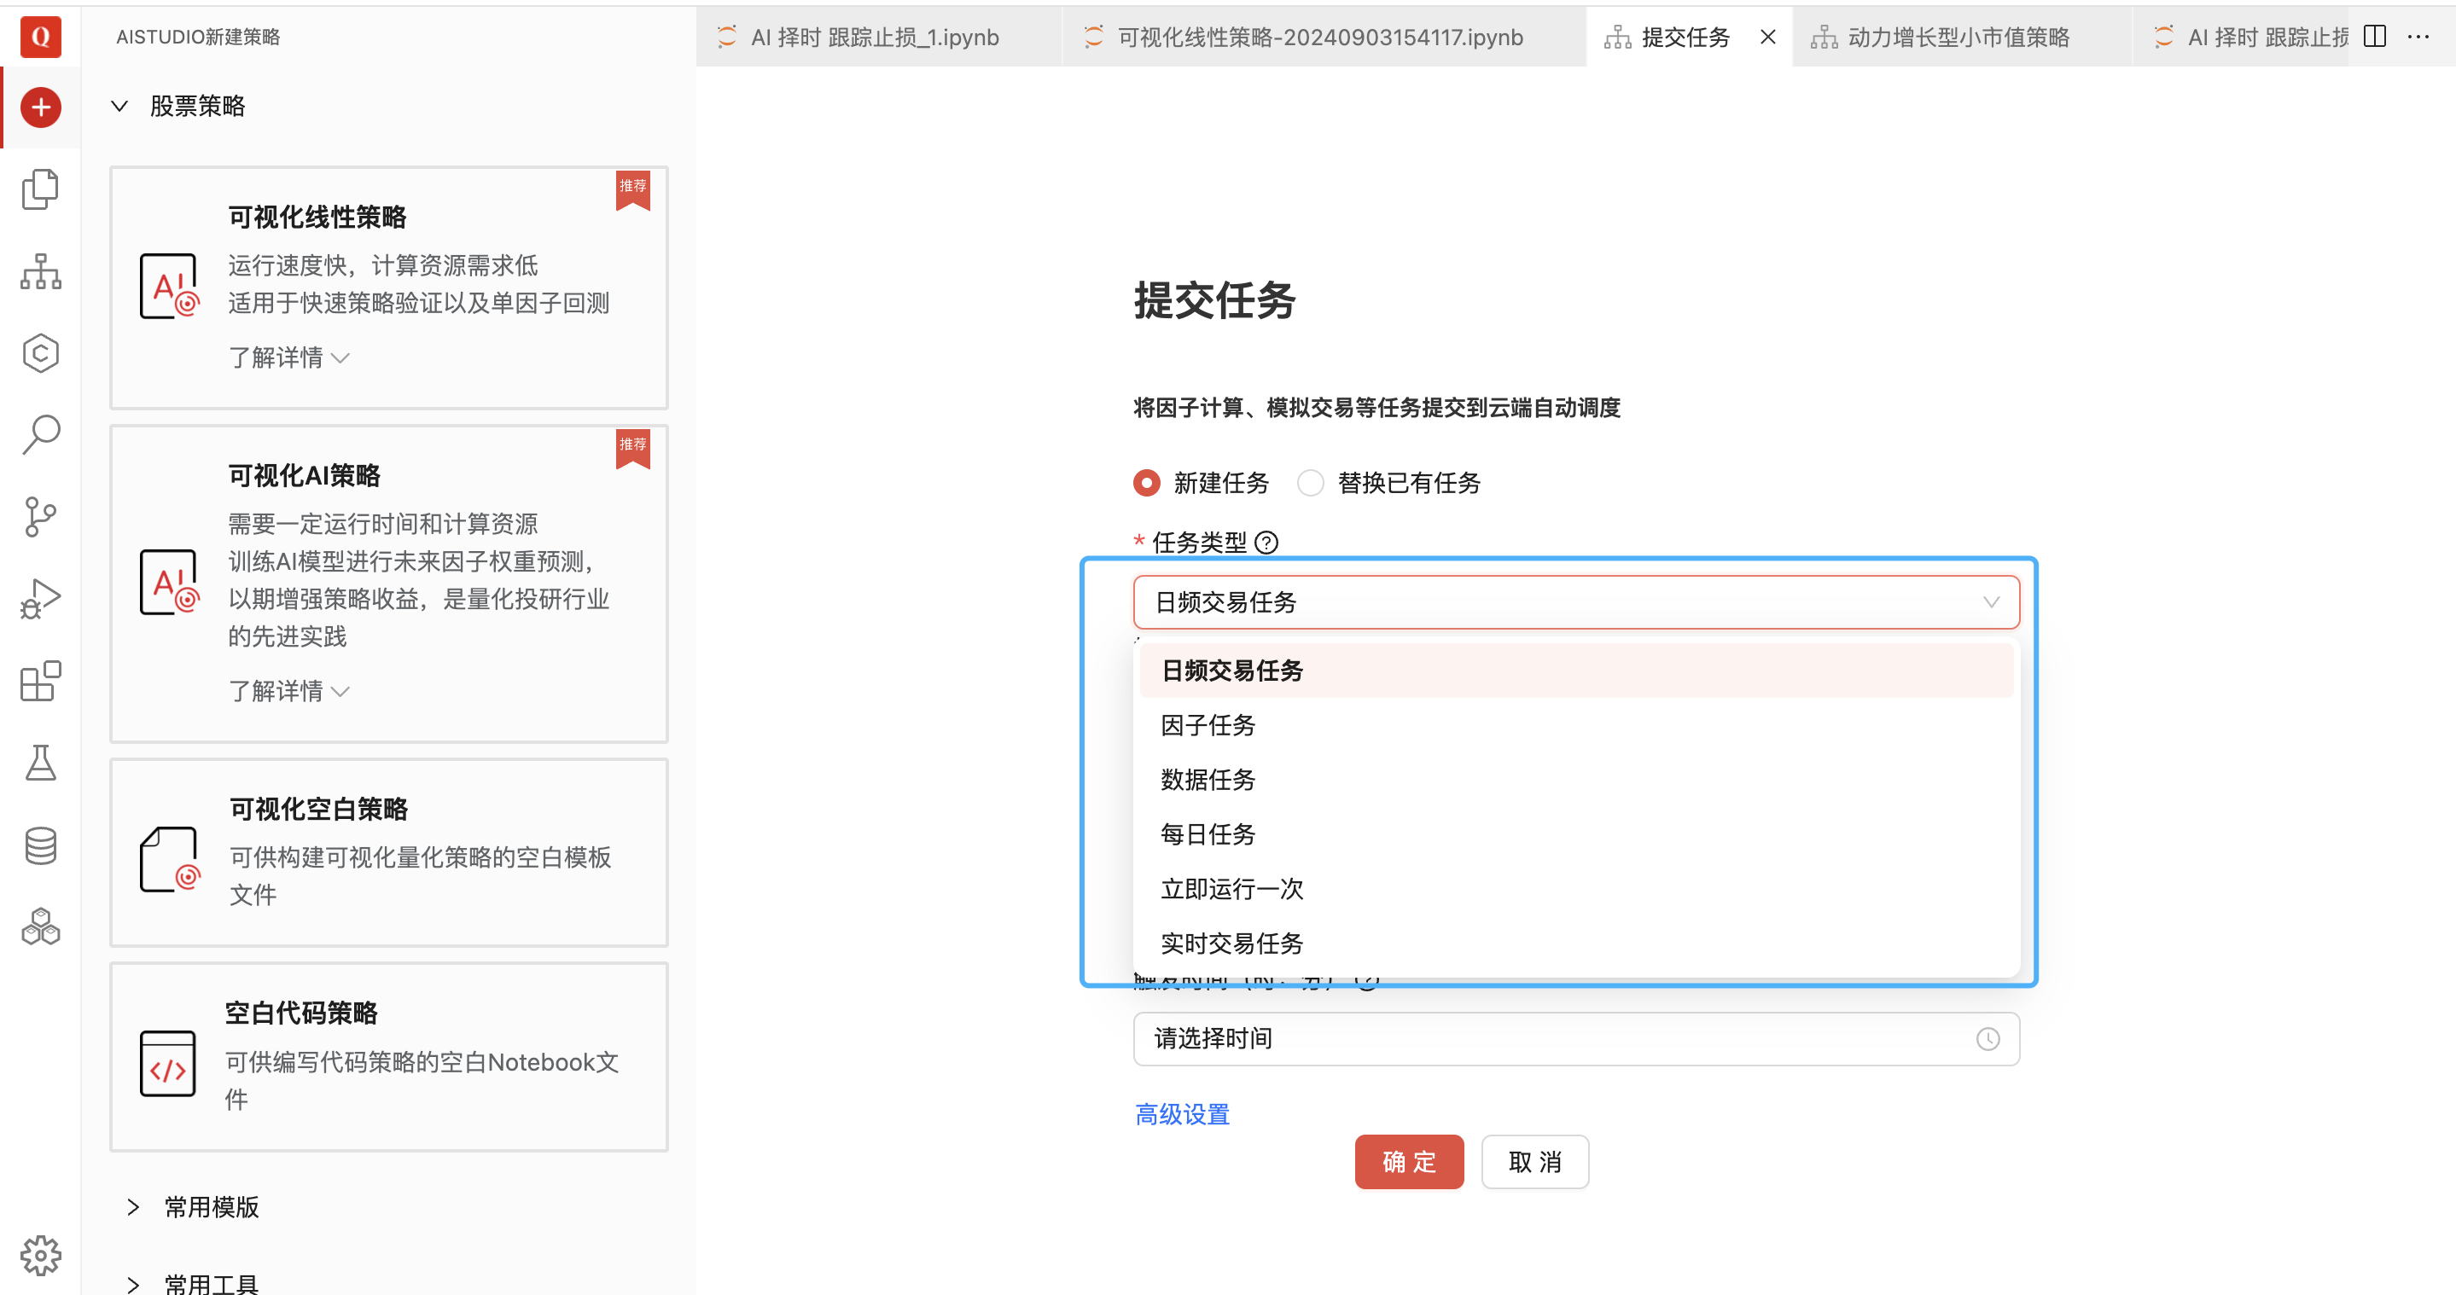Open the 高级设置 link
This screenshot has width=2456, height=1295.
(x=1182, y=1114)
